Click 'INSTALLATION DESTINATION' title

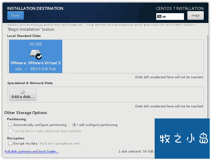coord(35,8)
